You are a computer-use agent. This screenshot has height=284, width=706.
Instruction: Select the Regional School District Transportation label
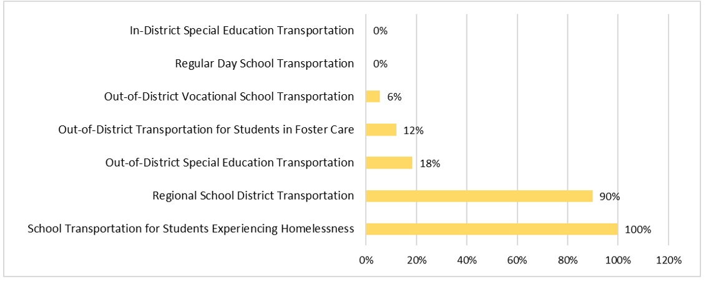[253, 195]
